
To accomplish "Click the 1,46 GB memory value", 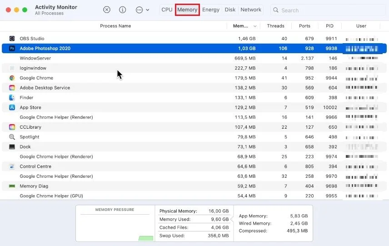I will coord(247,39).
